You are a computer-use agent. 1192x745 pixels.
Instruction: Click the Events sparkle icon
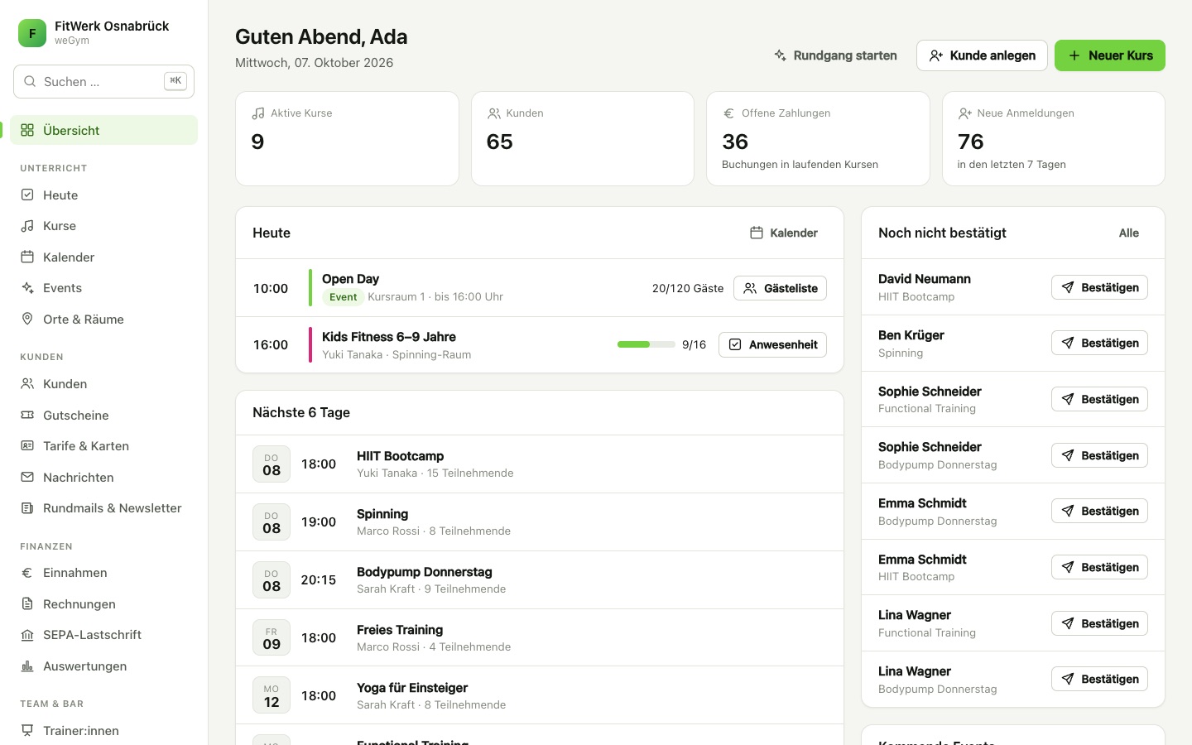pos(27,288)
